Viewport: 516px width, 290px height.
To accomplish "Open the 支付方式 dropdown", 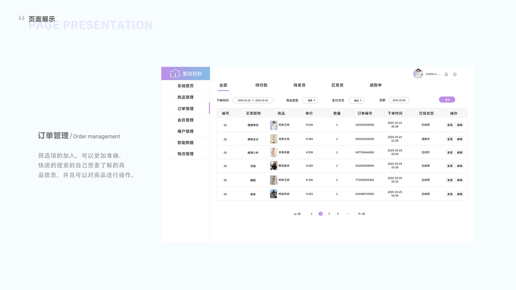I will tap(356, 100).
